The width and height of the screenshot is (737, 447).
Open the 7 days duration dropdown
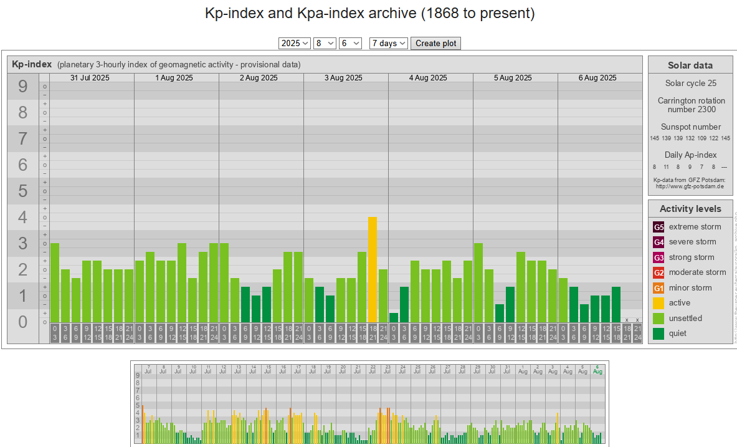pos(388,43)
